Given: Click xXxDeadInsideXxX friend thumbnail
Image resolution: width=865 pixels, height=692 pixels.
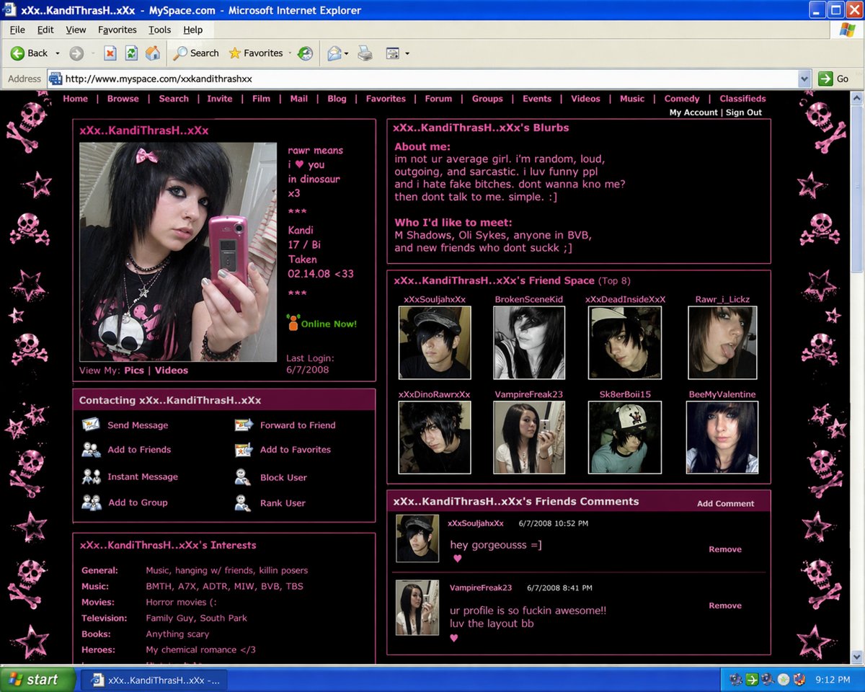Looking at the screenshot, I should tap(625, 342).
